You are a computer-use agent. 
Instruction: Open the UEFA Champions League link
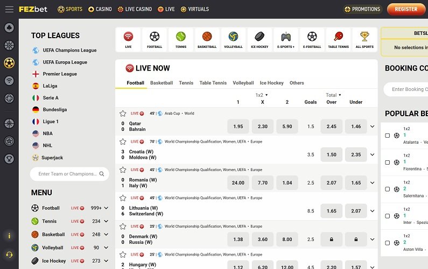[x=69, y=50]
